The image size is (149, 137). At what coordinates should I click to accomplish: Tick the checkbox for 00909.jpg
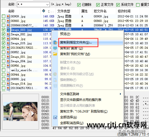[x=3, y=16]
